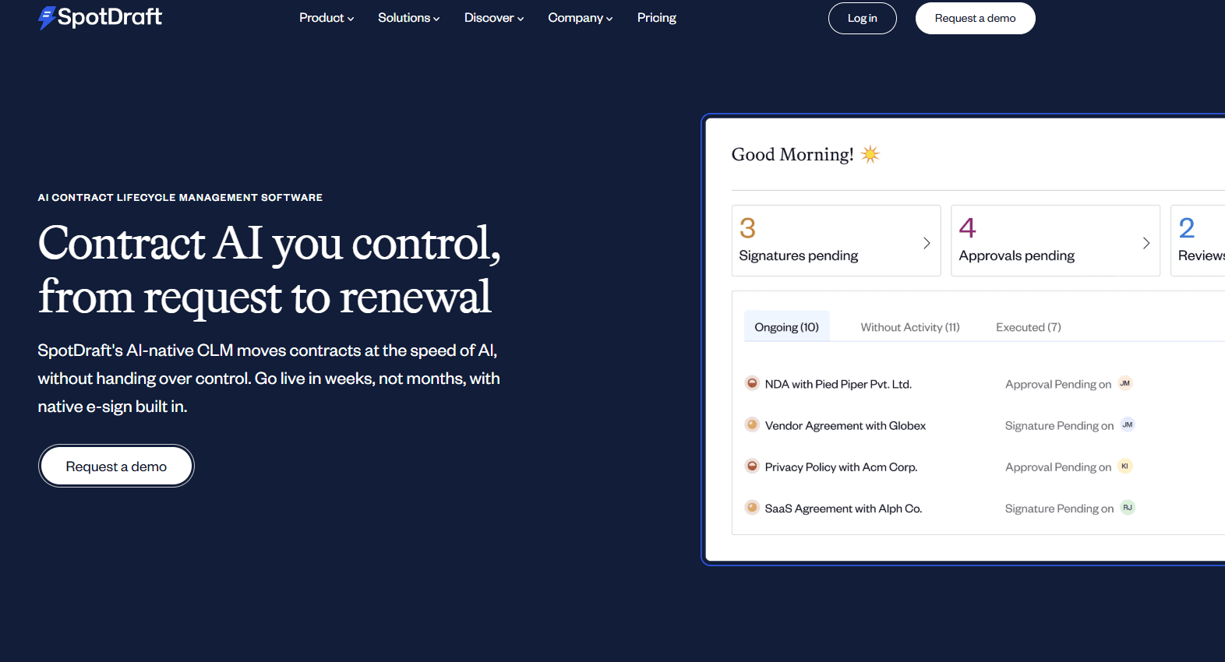Switch to the Ongoing (10) tab
This screenshot has height=662, width=1225.
tap(787, 327)
